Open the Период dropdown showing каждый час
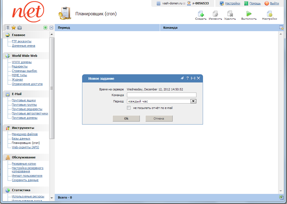287x204 pixels. point(193,101)
